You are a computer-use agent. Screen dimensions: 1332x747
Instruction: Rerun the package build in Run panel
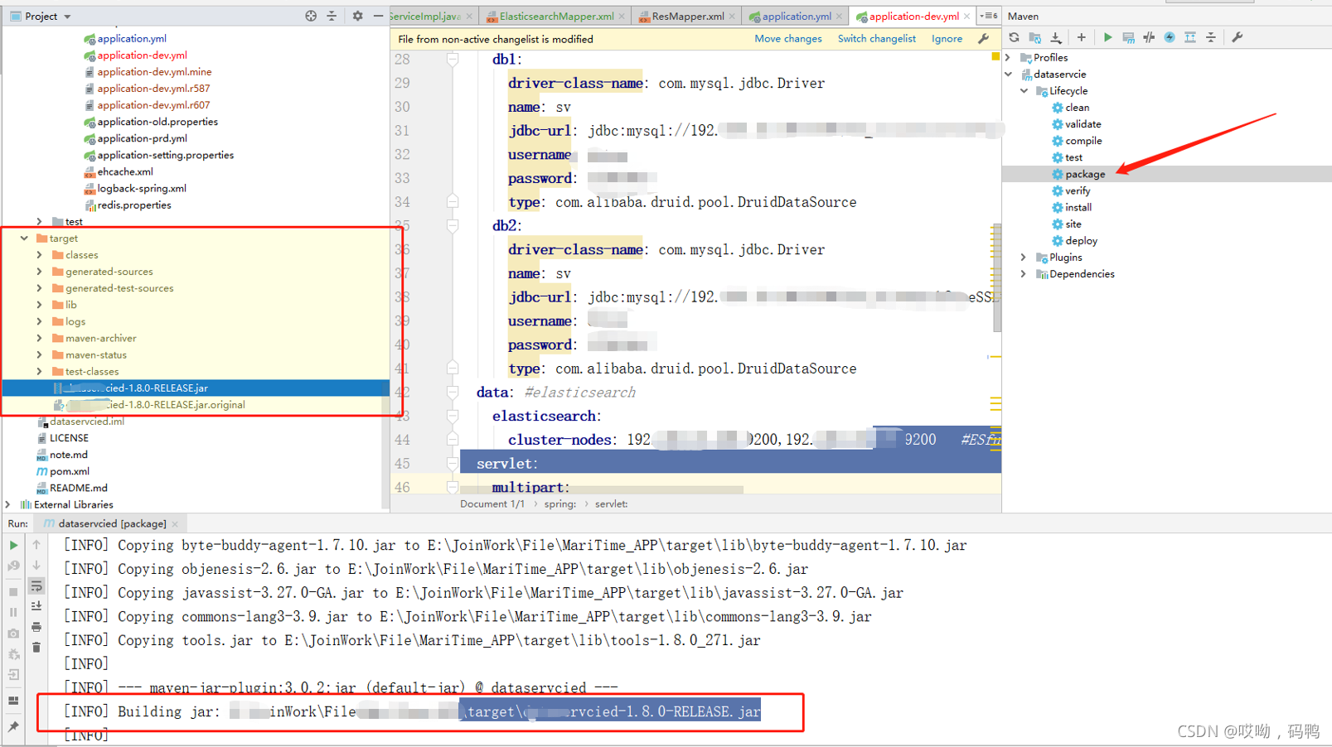[x=13, y=546]
